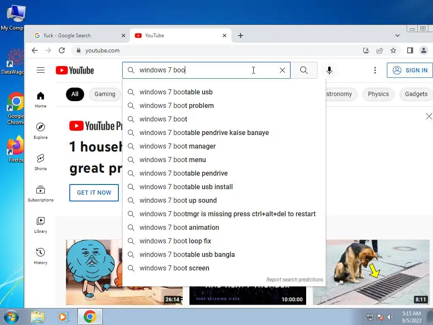Click the browser forward arrow
This screenshot has width=433, height=325.
click(x=48, y=50)
